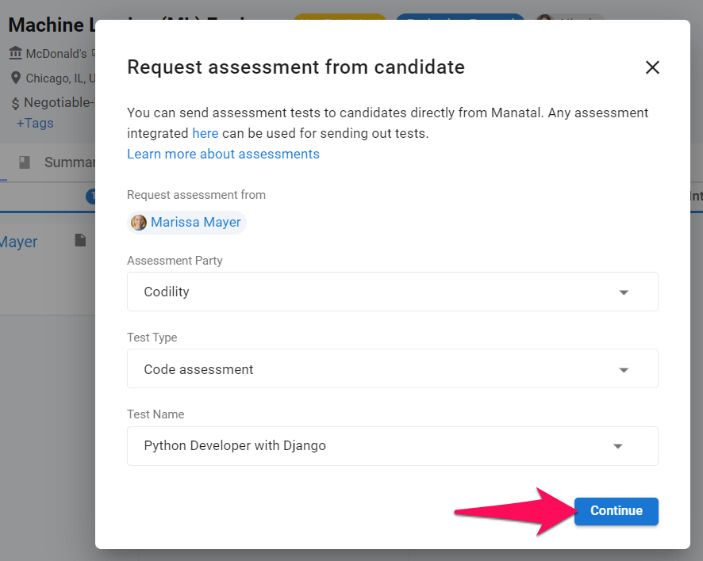Click the here hyperlink in the description
This screenshot has height=561, width=703.
(x=205, y=133)
